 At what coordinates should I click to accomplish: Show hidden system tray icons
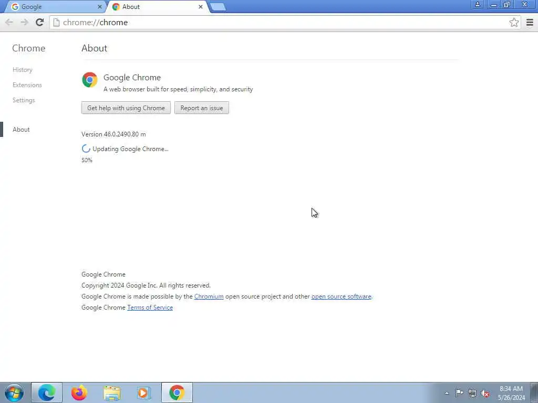[447, 393]
